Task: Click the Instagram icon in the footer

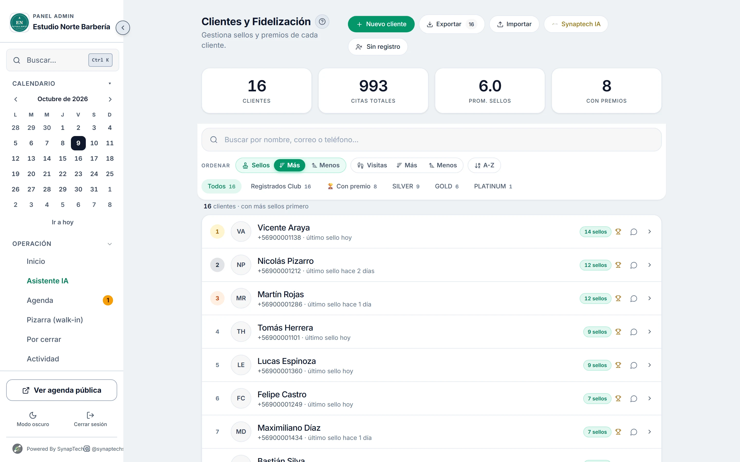Action: point(87,449)
